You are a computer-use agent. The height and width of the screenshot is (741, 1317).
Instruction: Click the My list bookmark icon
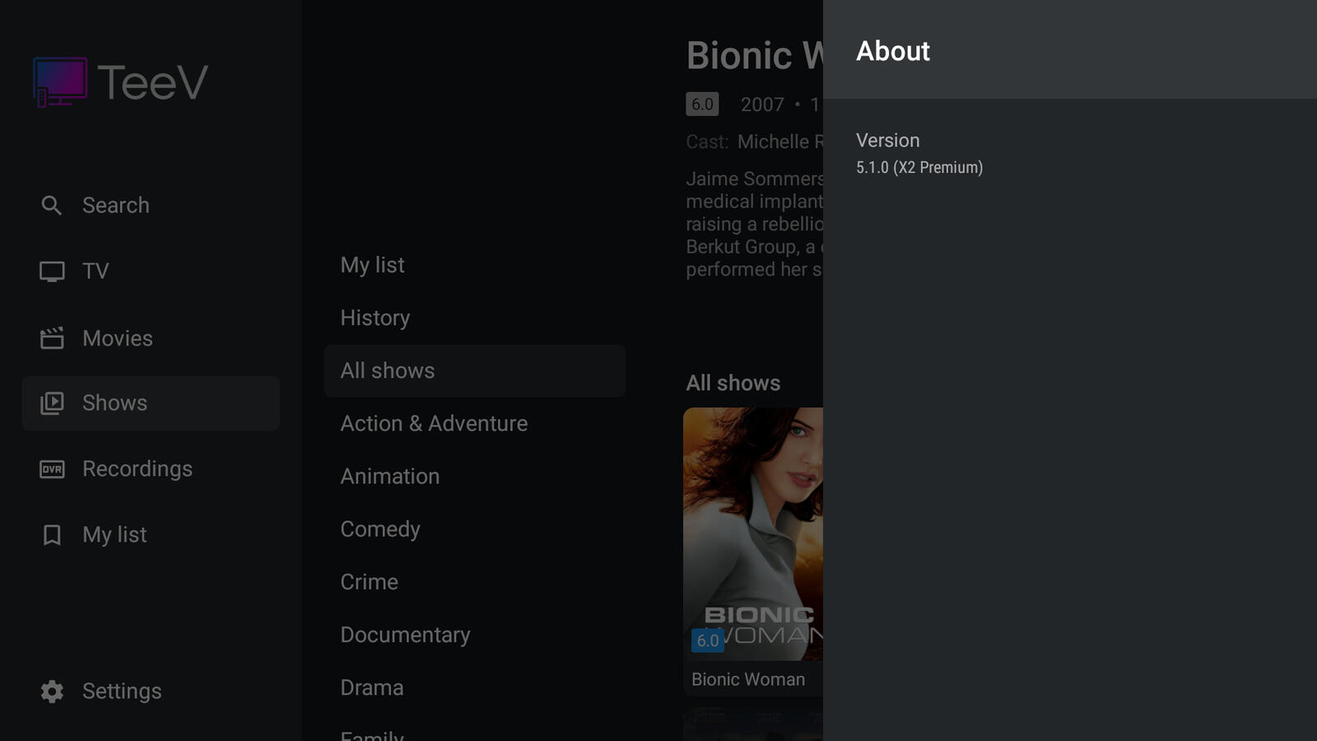coord(52,535)
